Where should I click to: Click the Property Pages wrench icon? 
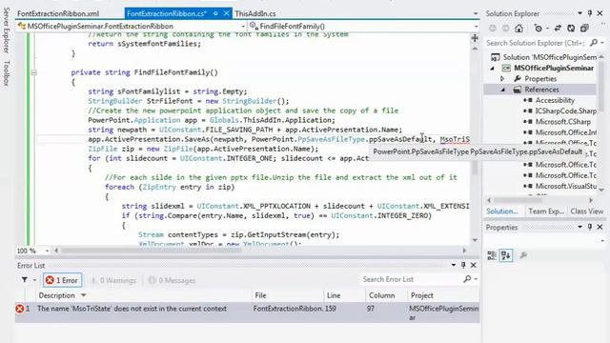pyautogui.click(x=523, y=255)
